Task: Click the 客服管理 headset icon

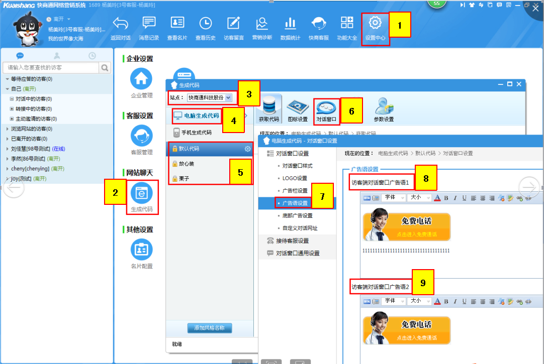Action: (x=142, y=136)
